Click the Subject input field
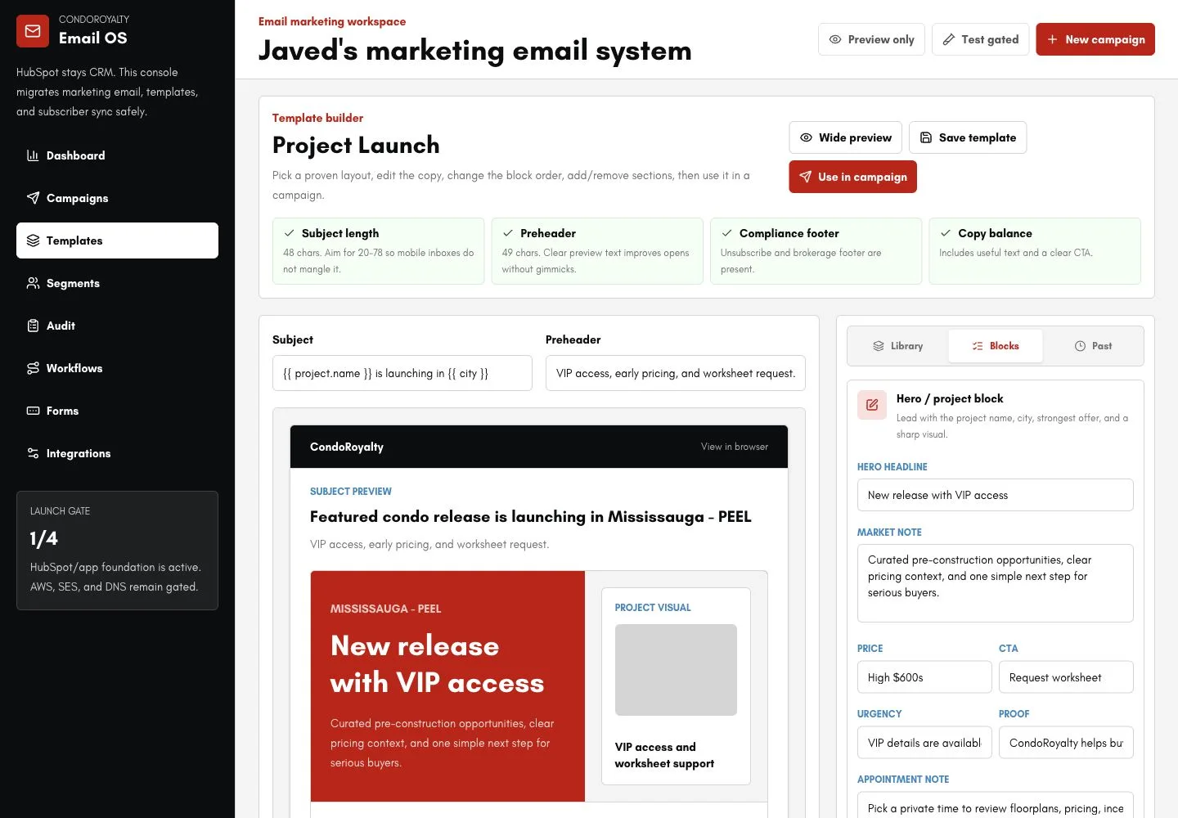Image resolution: width=1178 pixels, height=818 pixels. coord(402,373)
